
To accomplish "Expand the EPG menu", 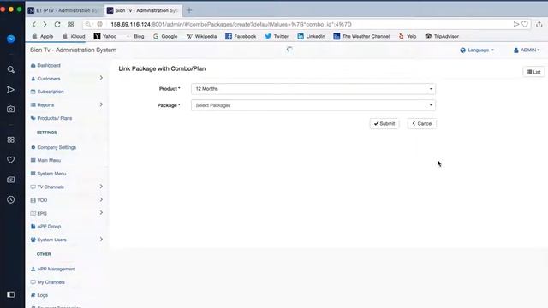I will coord(67,213).
